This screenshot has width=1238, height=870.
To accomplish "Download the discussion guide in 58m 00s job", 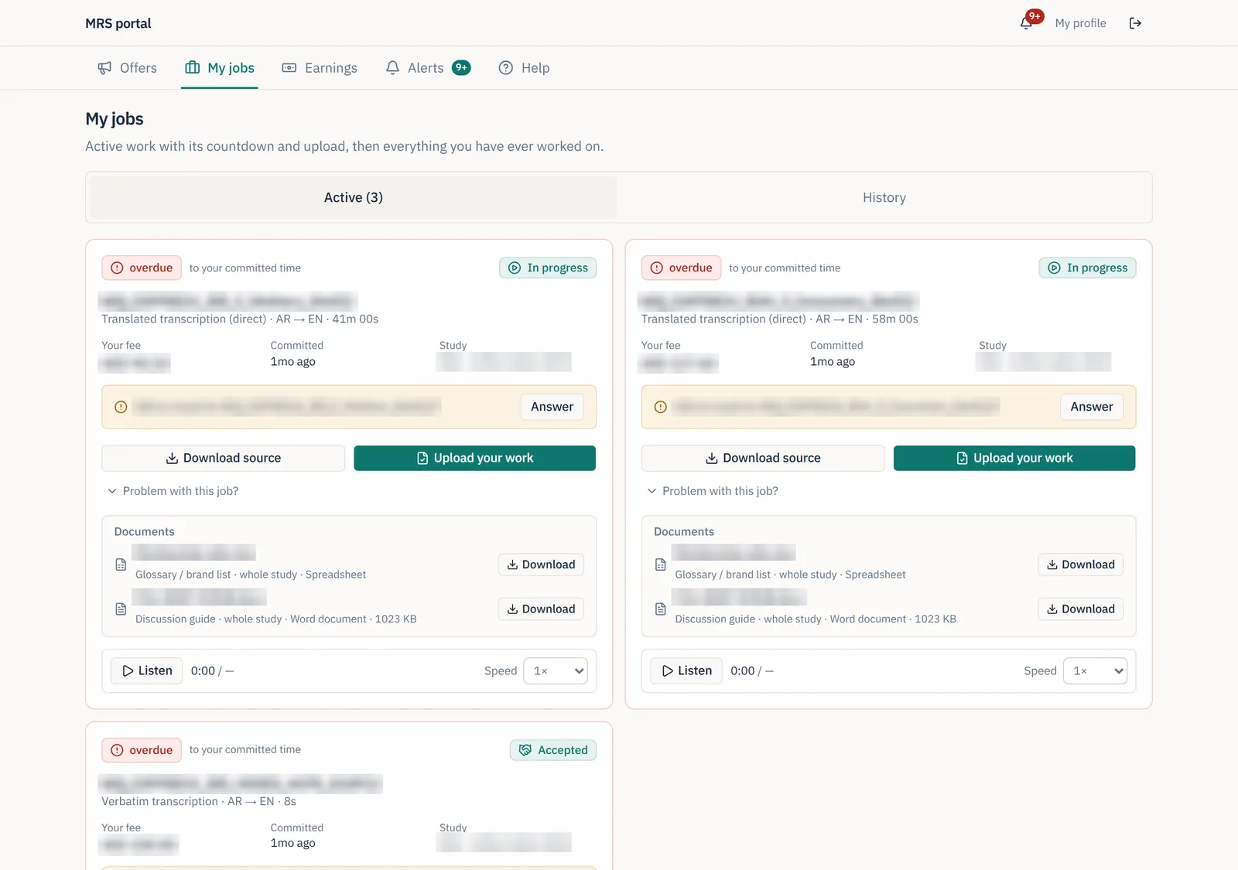I will point(1081,609).
